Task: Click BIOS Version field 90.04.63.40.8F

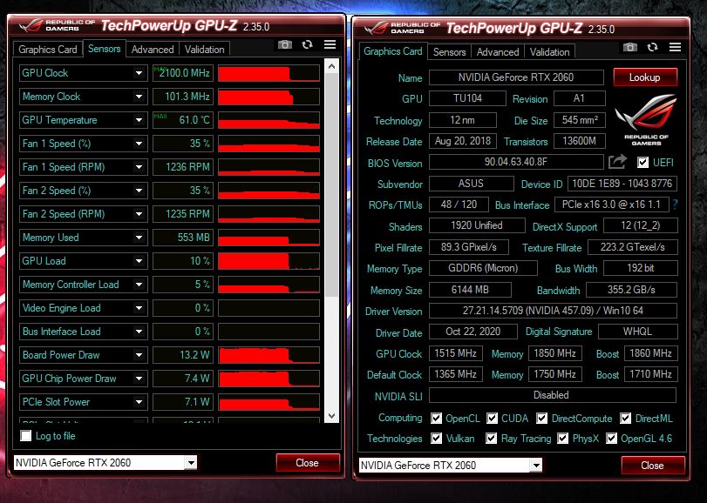Action: click(516, 162)
